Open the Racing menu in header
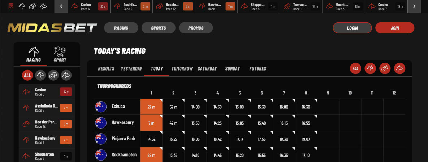 [x=121, y=28]
